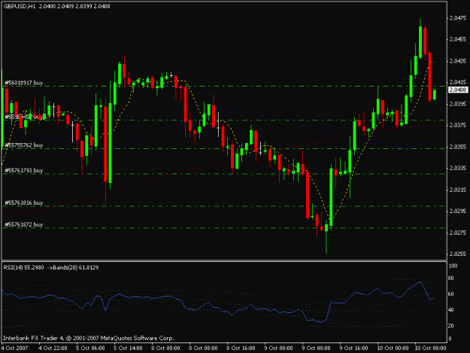
Task: Click the 2.0315 price scale label
Action: click(458, 190)
